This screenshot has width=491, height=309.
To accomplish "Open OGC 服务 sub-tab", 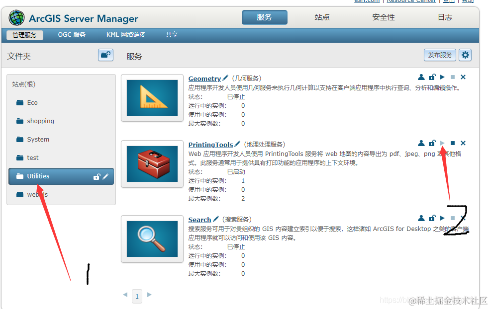I will [72, 35].
